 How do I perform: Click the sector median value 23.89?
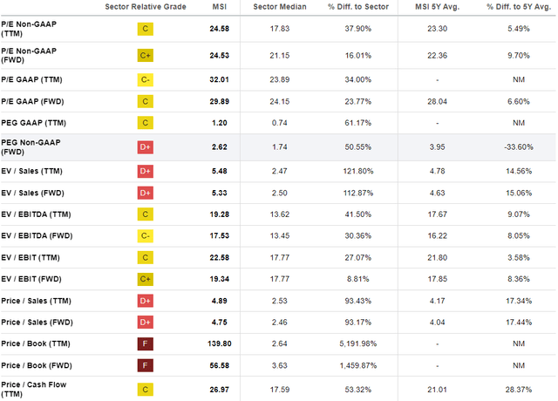click(280, 79)
